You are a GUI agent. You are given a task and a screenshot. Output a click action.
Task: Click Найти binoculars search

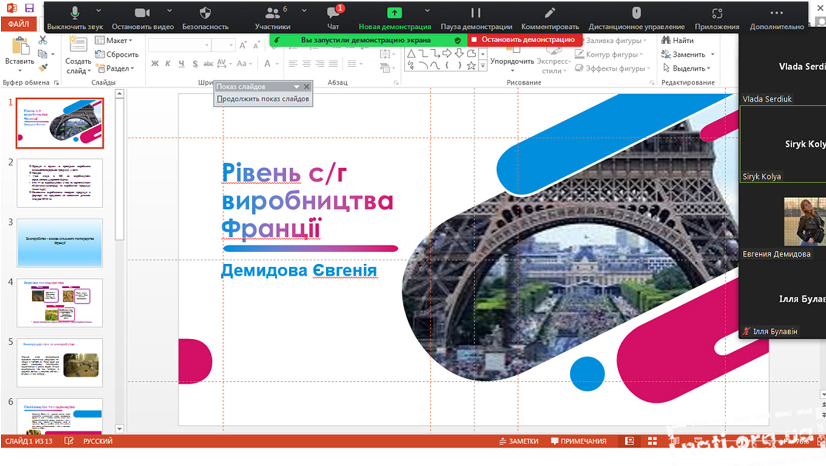pos(677,40)
